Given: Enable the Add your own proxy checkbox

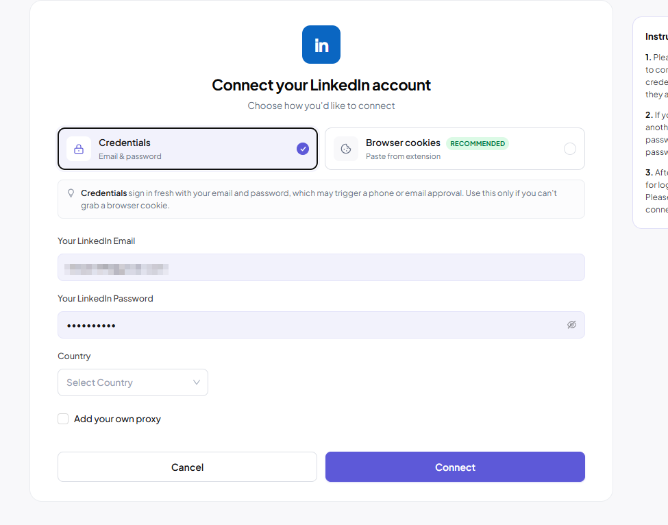Looking at the screenshot, I should click(x=63, y=419).
